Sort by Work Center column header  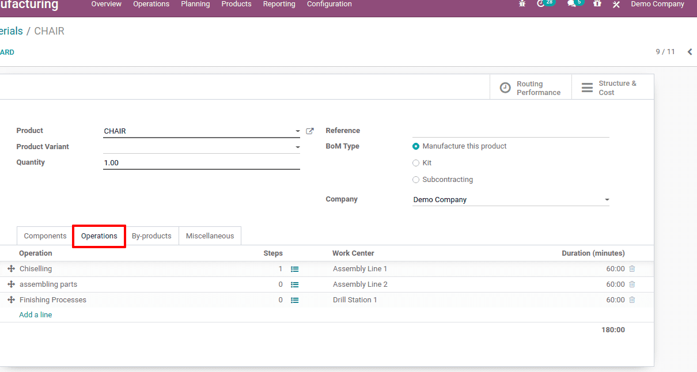tap(353, 253)
